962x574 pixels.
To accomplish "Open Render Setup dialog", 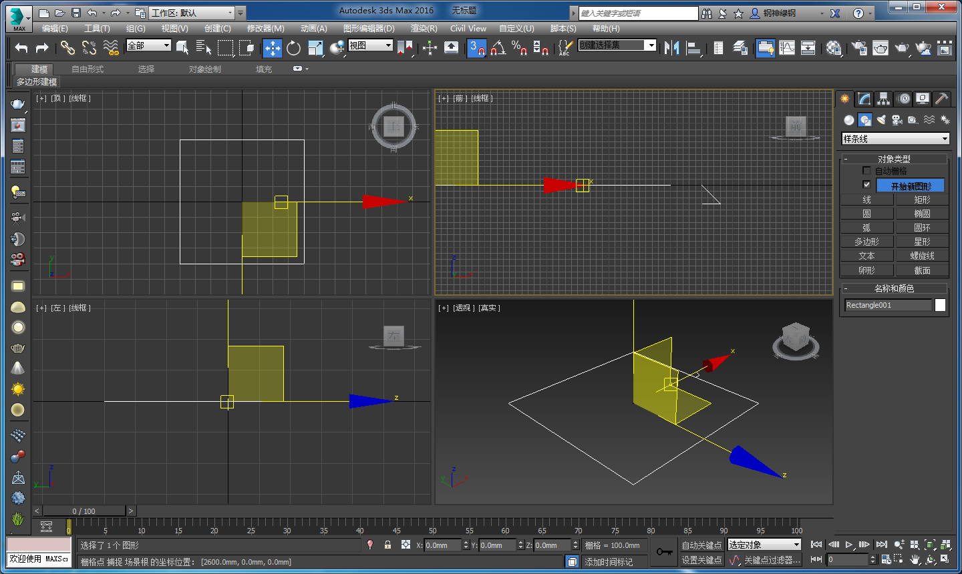I will tap(859, 47).
